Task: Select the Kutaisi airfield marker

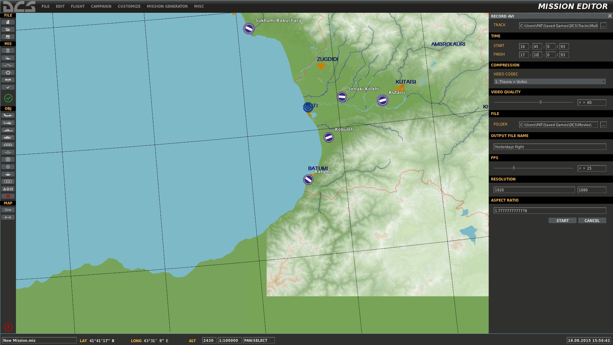Action: point(382,100)
